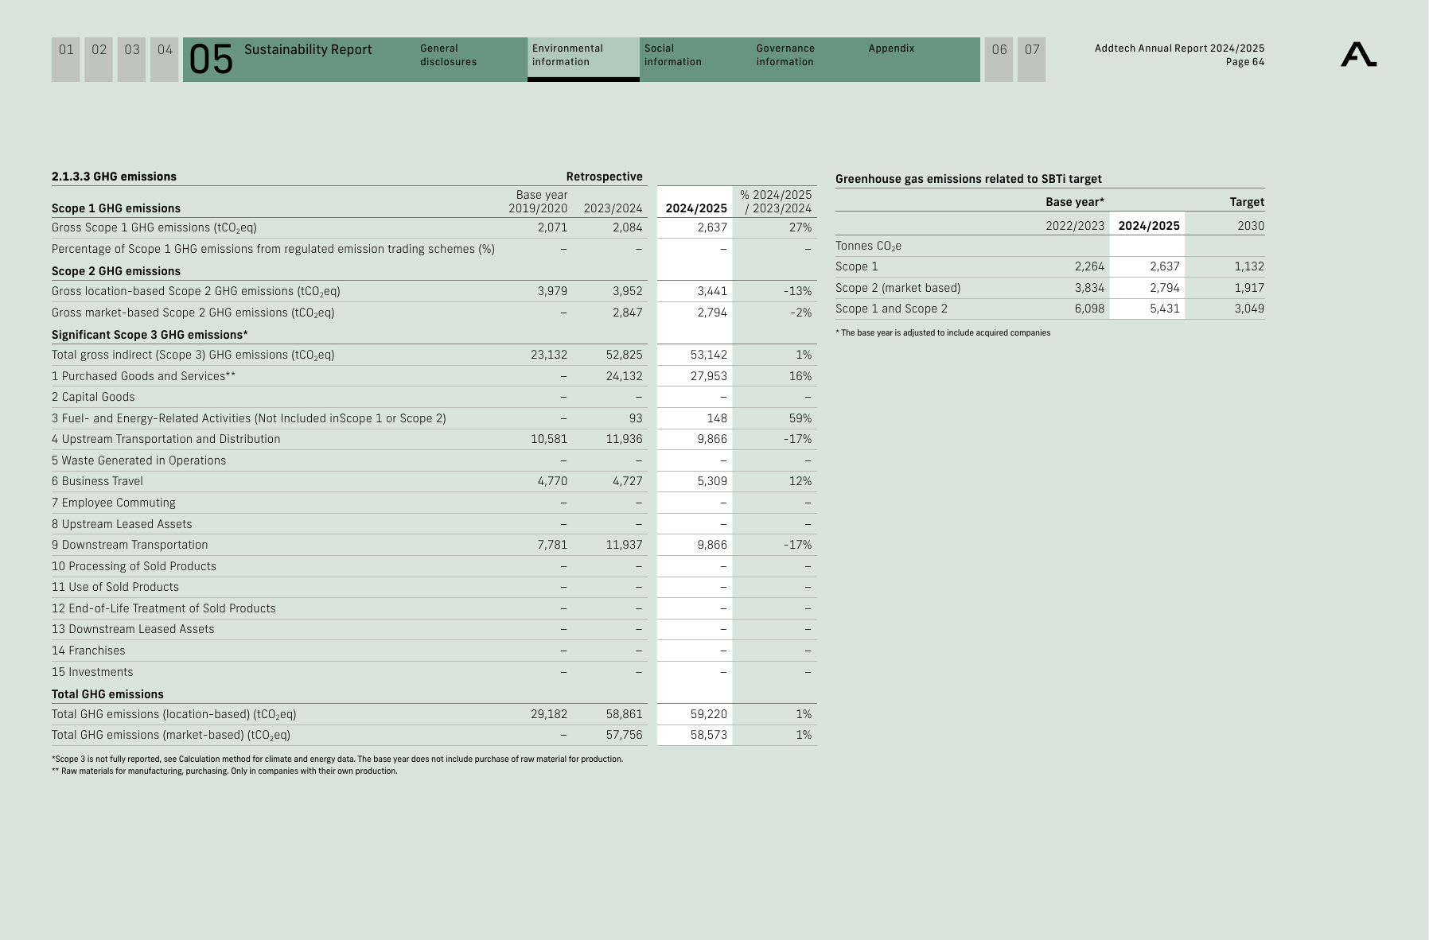Screen dimensions: 1429x940
Task: Click location-based Scope 2 value 3,441
Action: [x=712, y=291]
